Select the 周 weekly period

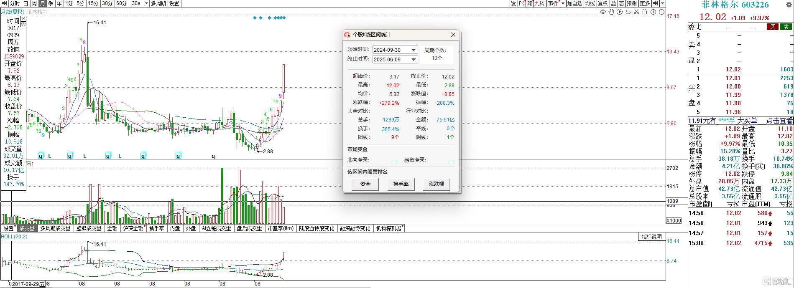pyautogui.click(x=34, y=3)
